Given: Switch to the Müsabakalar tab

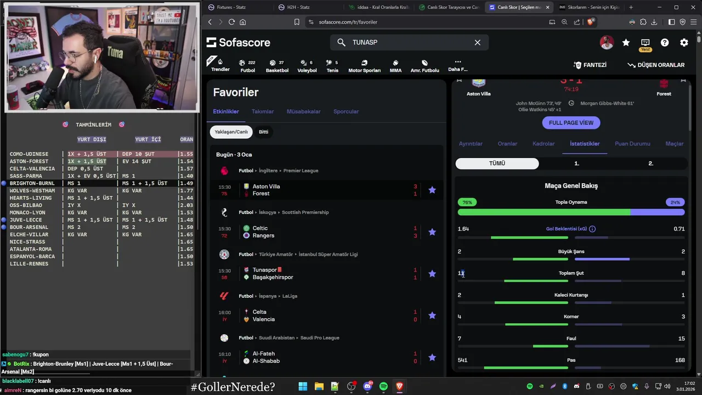Looking at the screenshot, I should coord(303,111).
